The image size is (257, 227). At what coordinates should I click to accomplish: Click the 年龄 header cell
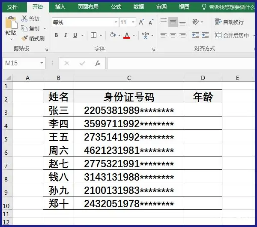pos(203,97)
